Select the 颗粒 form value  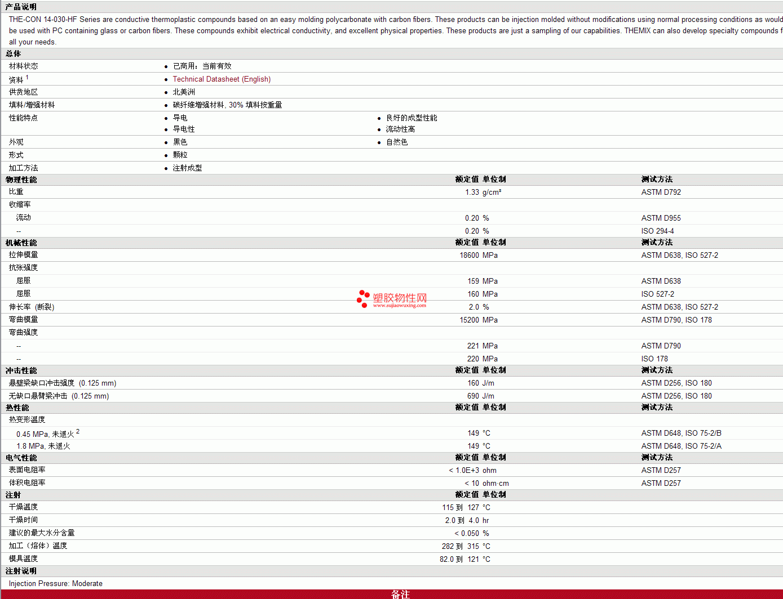pos(180,155)
